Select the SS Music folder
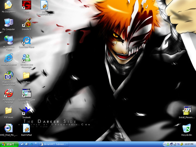The image size is (196, 147). pyautogui.click(x=26, y=75)
